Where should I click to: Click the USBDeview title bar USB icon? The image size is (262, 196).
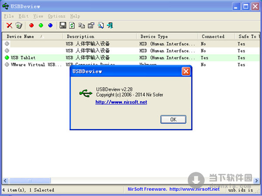6,6
